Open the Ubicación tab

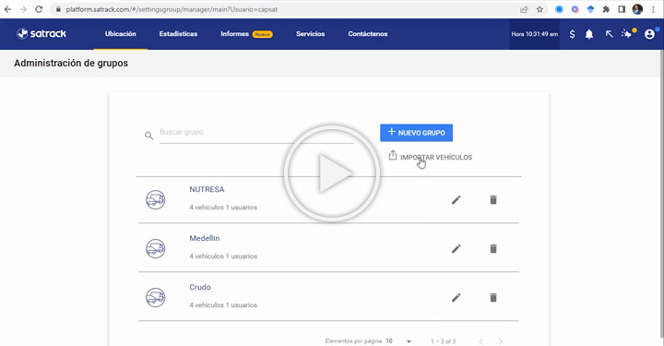[x=121, y=34]
